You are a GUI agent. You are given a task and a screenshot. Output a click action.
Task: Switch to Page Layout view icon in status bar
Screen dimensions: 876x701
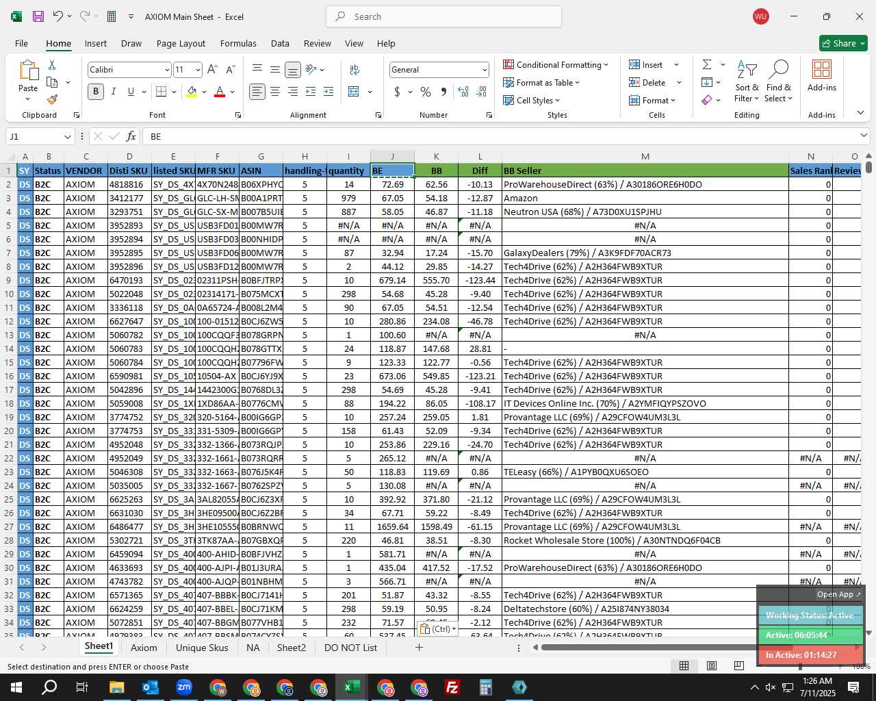[x=712, y=665]
